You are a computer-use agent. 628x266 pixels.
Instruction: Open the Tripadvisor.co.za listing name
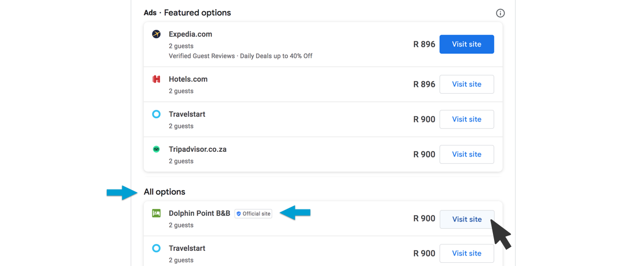pyautogui.click(x=197, y=149)
